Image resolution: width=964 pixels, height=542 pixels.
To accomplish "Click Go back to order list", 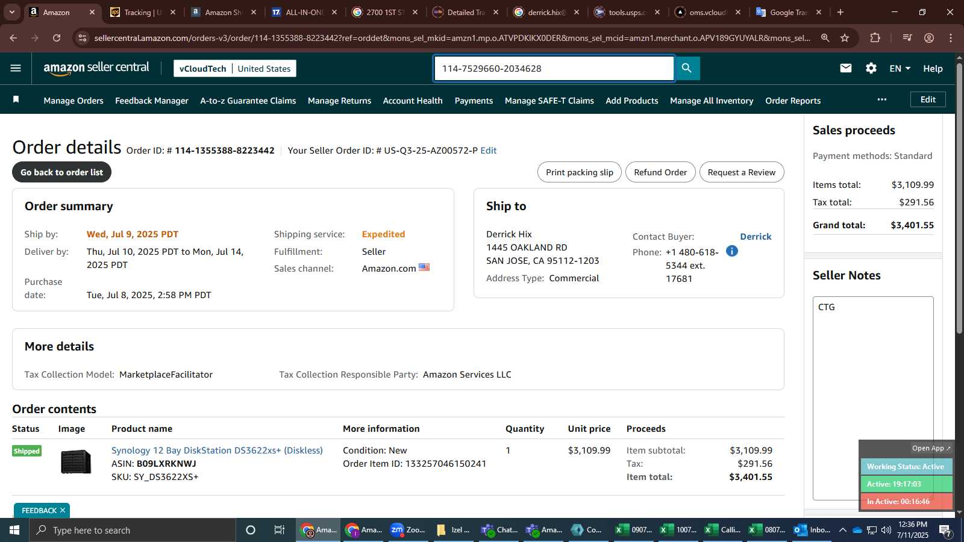I will (61, 172).
